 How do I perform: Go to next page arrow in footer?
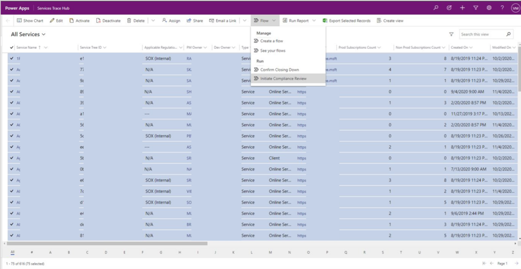(x=516, y=263)
